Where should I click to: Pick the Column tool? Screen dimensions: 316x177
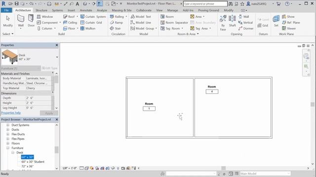45,29
